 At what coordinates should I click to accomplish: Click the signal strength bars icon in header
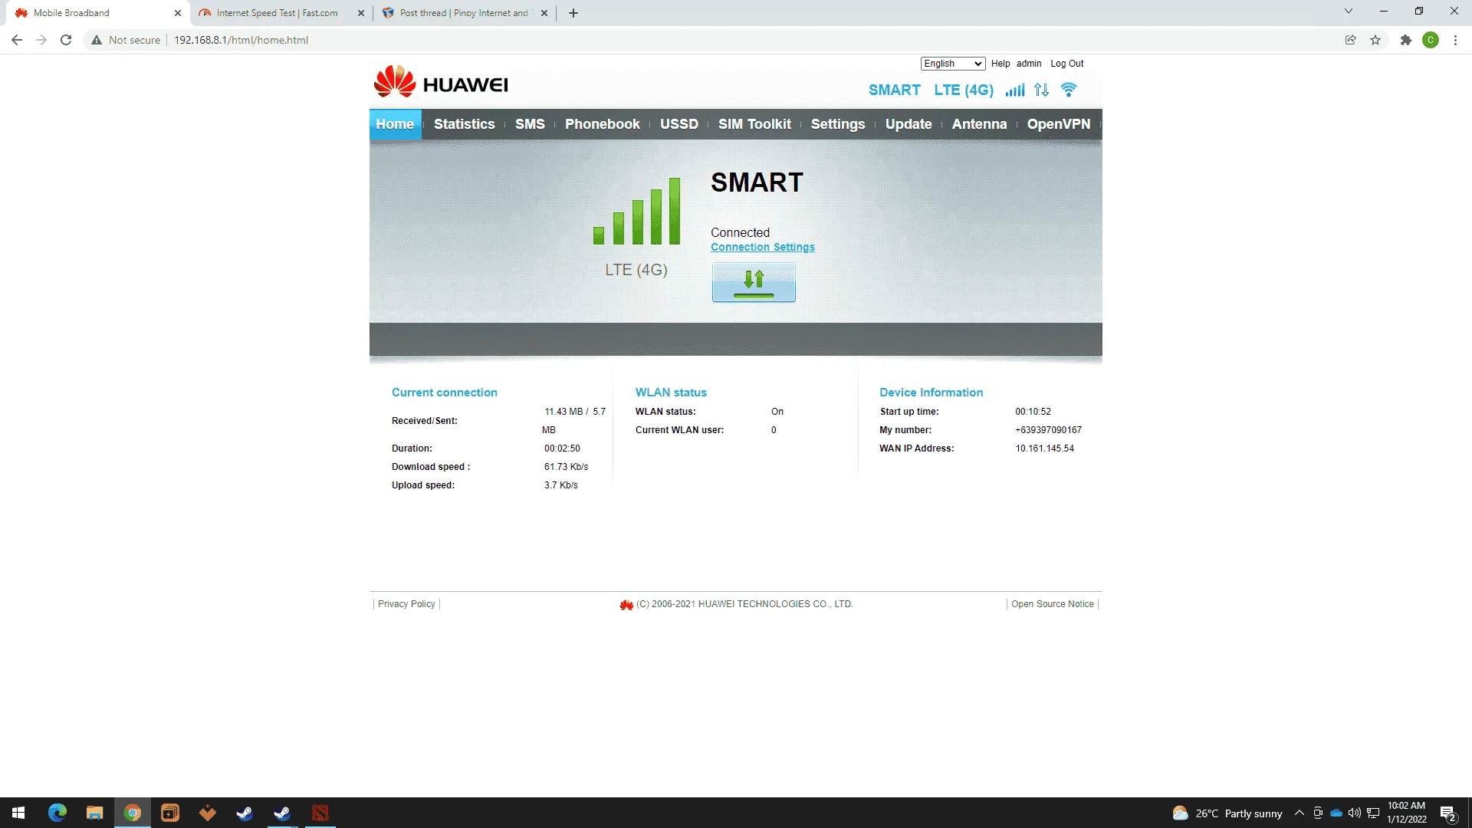1015,90
